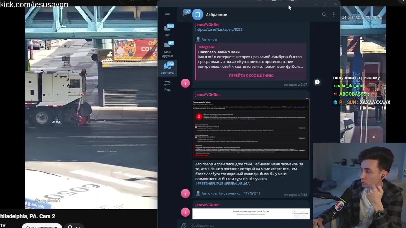This screenshot has height=228, width=406.
Task: Open the Telegram hamburger main menu
Action: tap(167, 15)
